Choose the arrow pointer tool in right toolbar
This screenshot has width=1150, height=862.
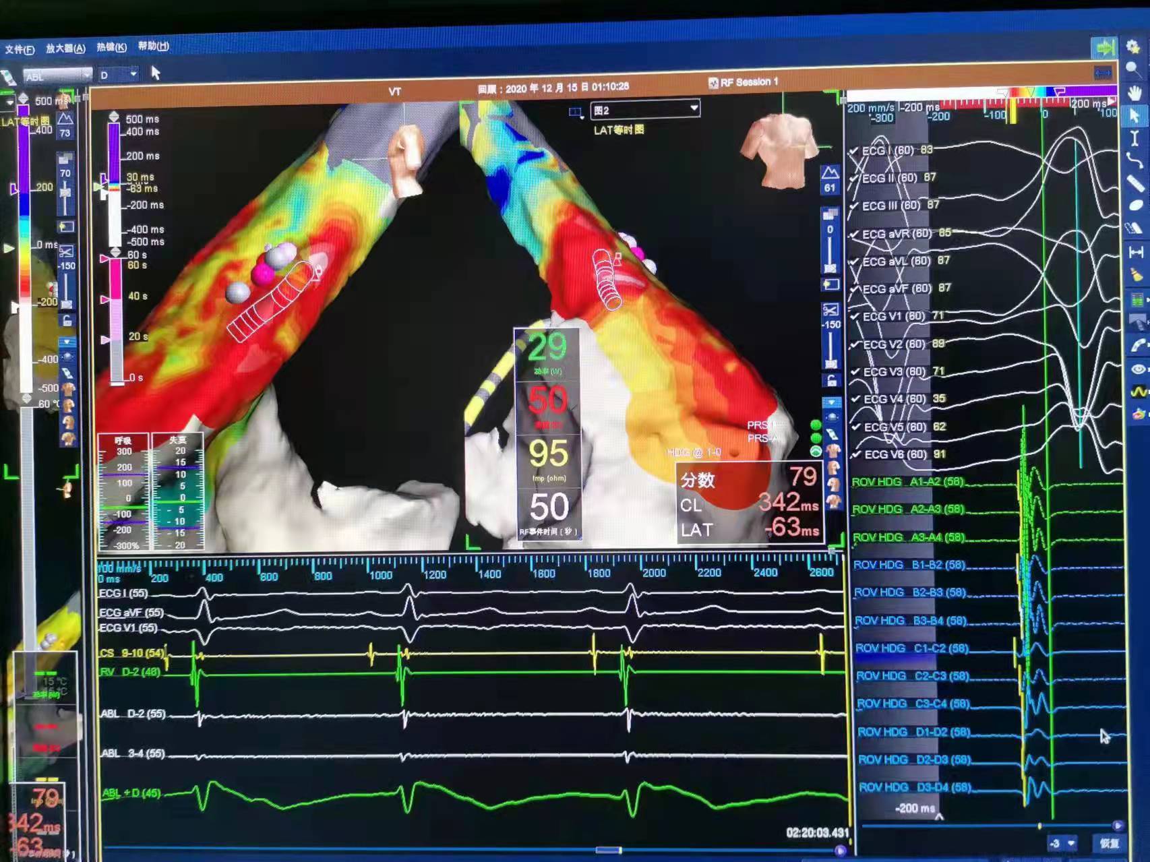coord(1134,116)
